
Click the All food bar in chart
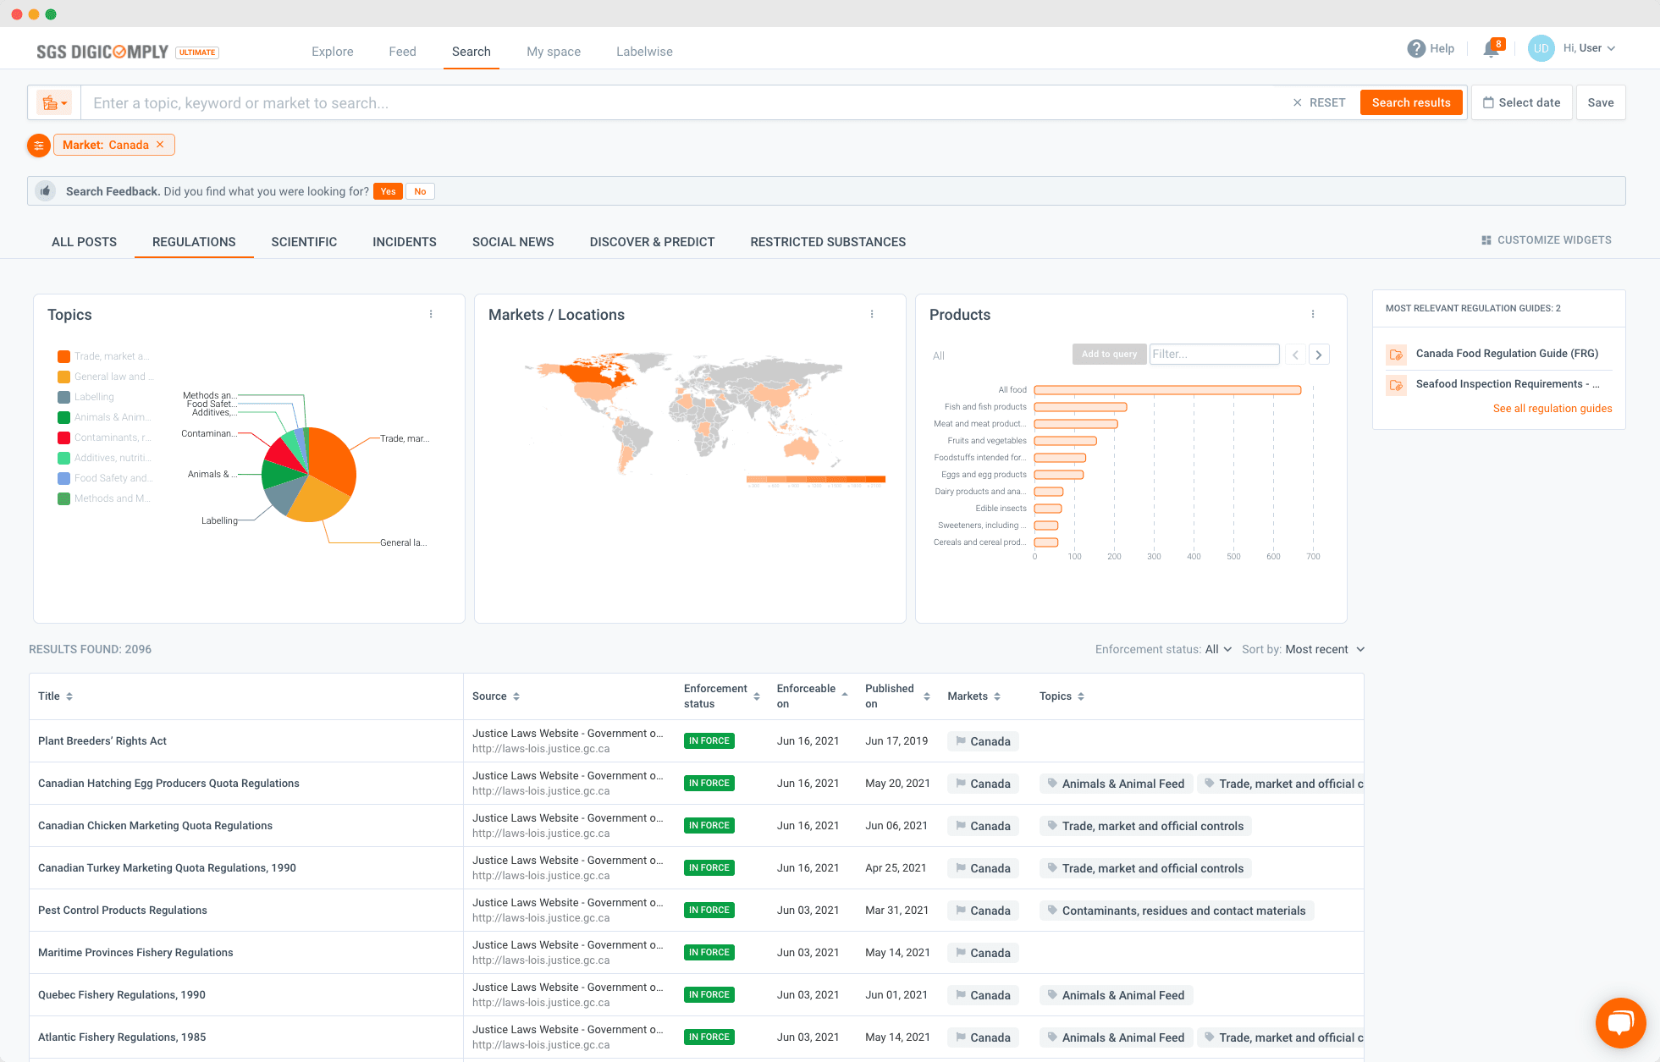[1167, 390]
